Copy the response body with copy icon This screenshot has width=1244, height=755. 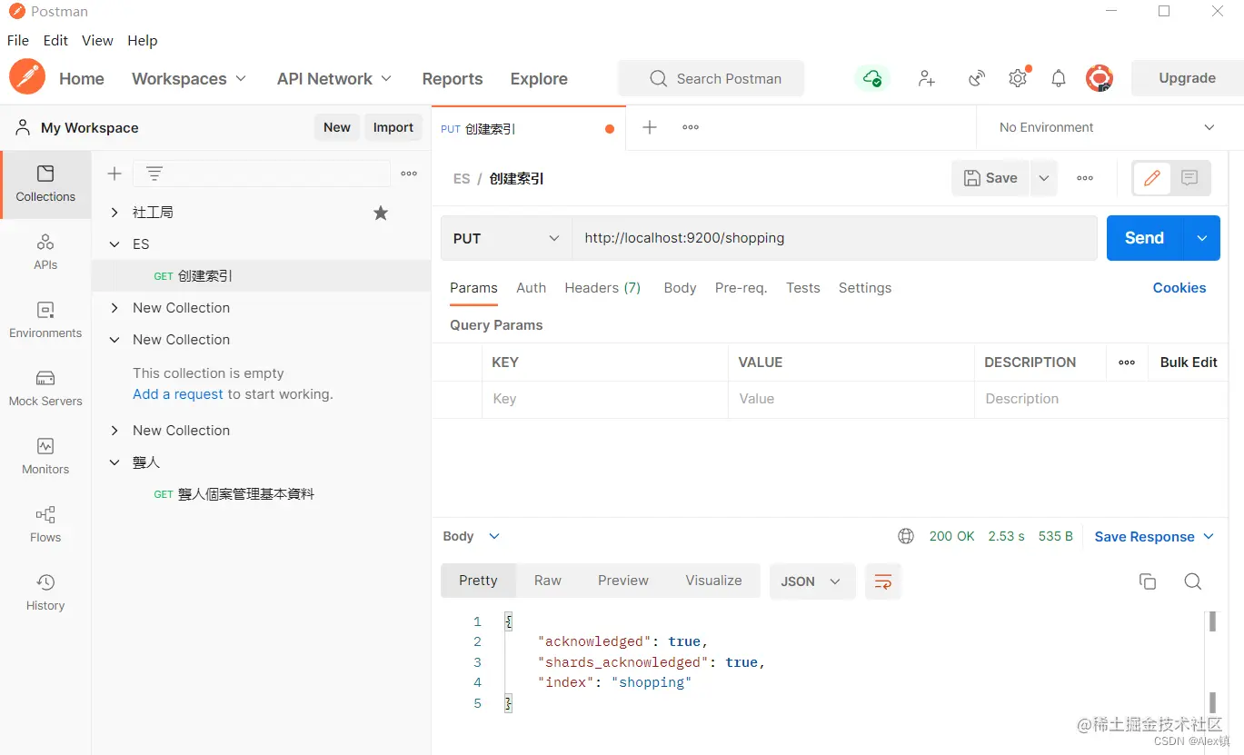pos(1148,581)
